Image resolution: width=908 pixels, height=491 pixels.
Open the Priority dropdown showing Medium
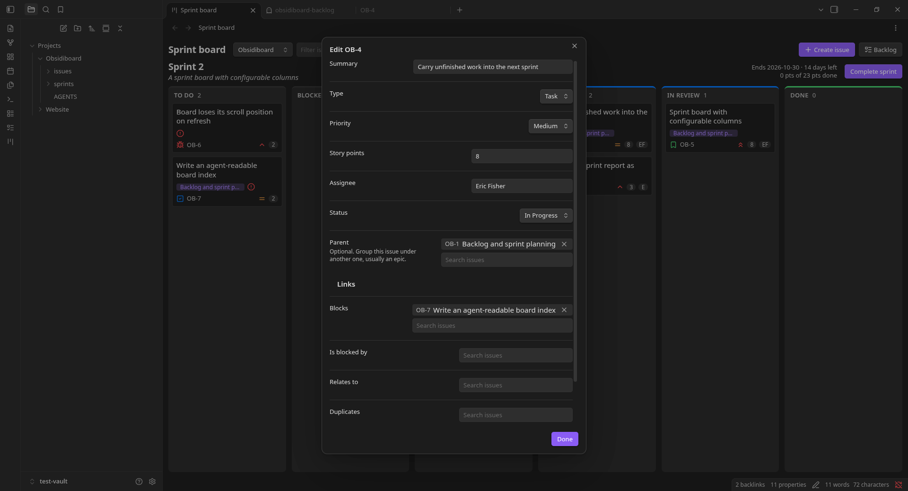[550, 126]
